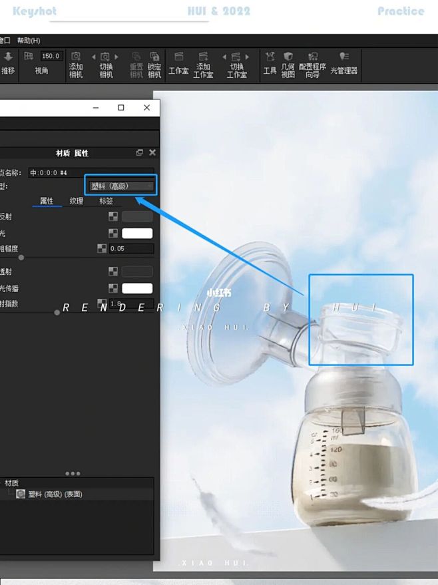Click the 锁定相机 (lock camera) icon

[x=154, y=65]
